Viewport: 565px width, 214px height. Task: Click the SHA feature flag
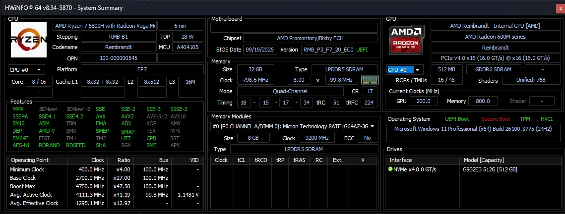coord(101,145)
